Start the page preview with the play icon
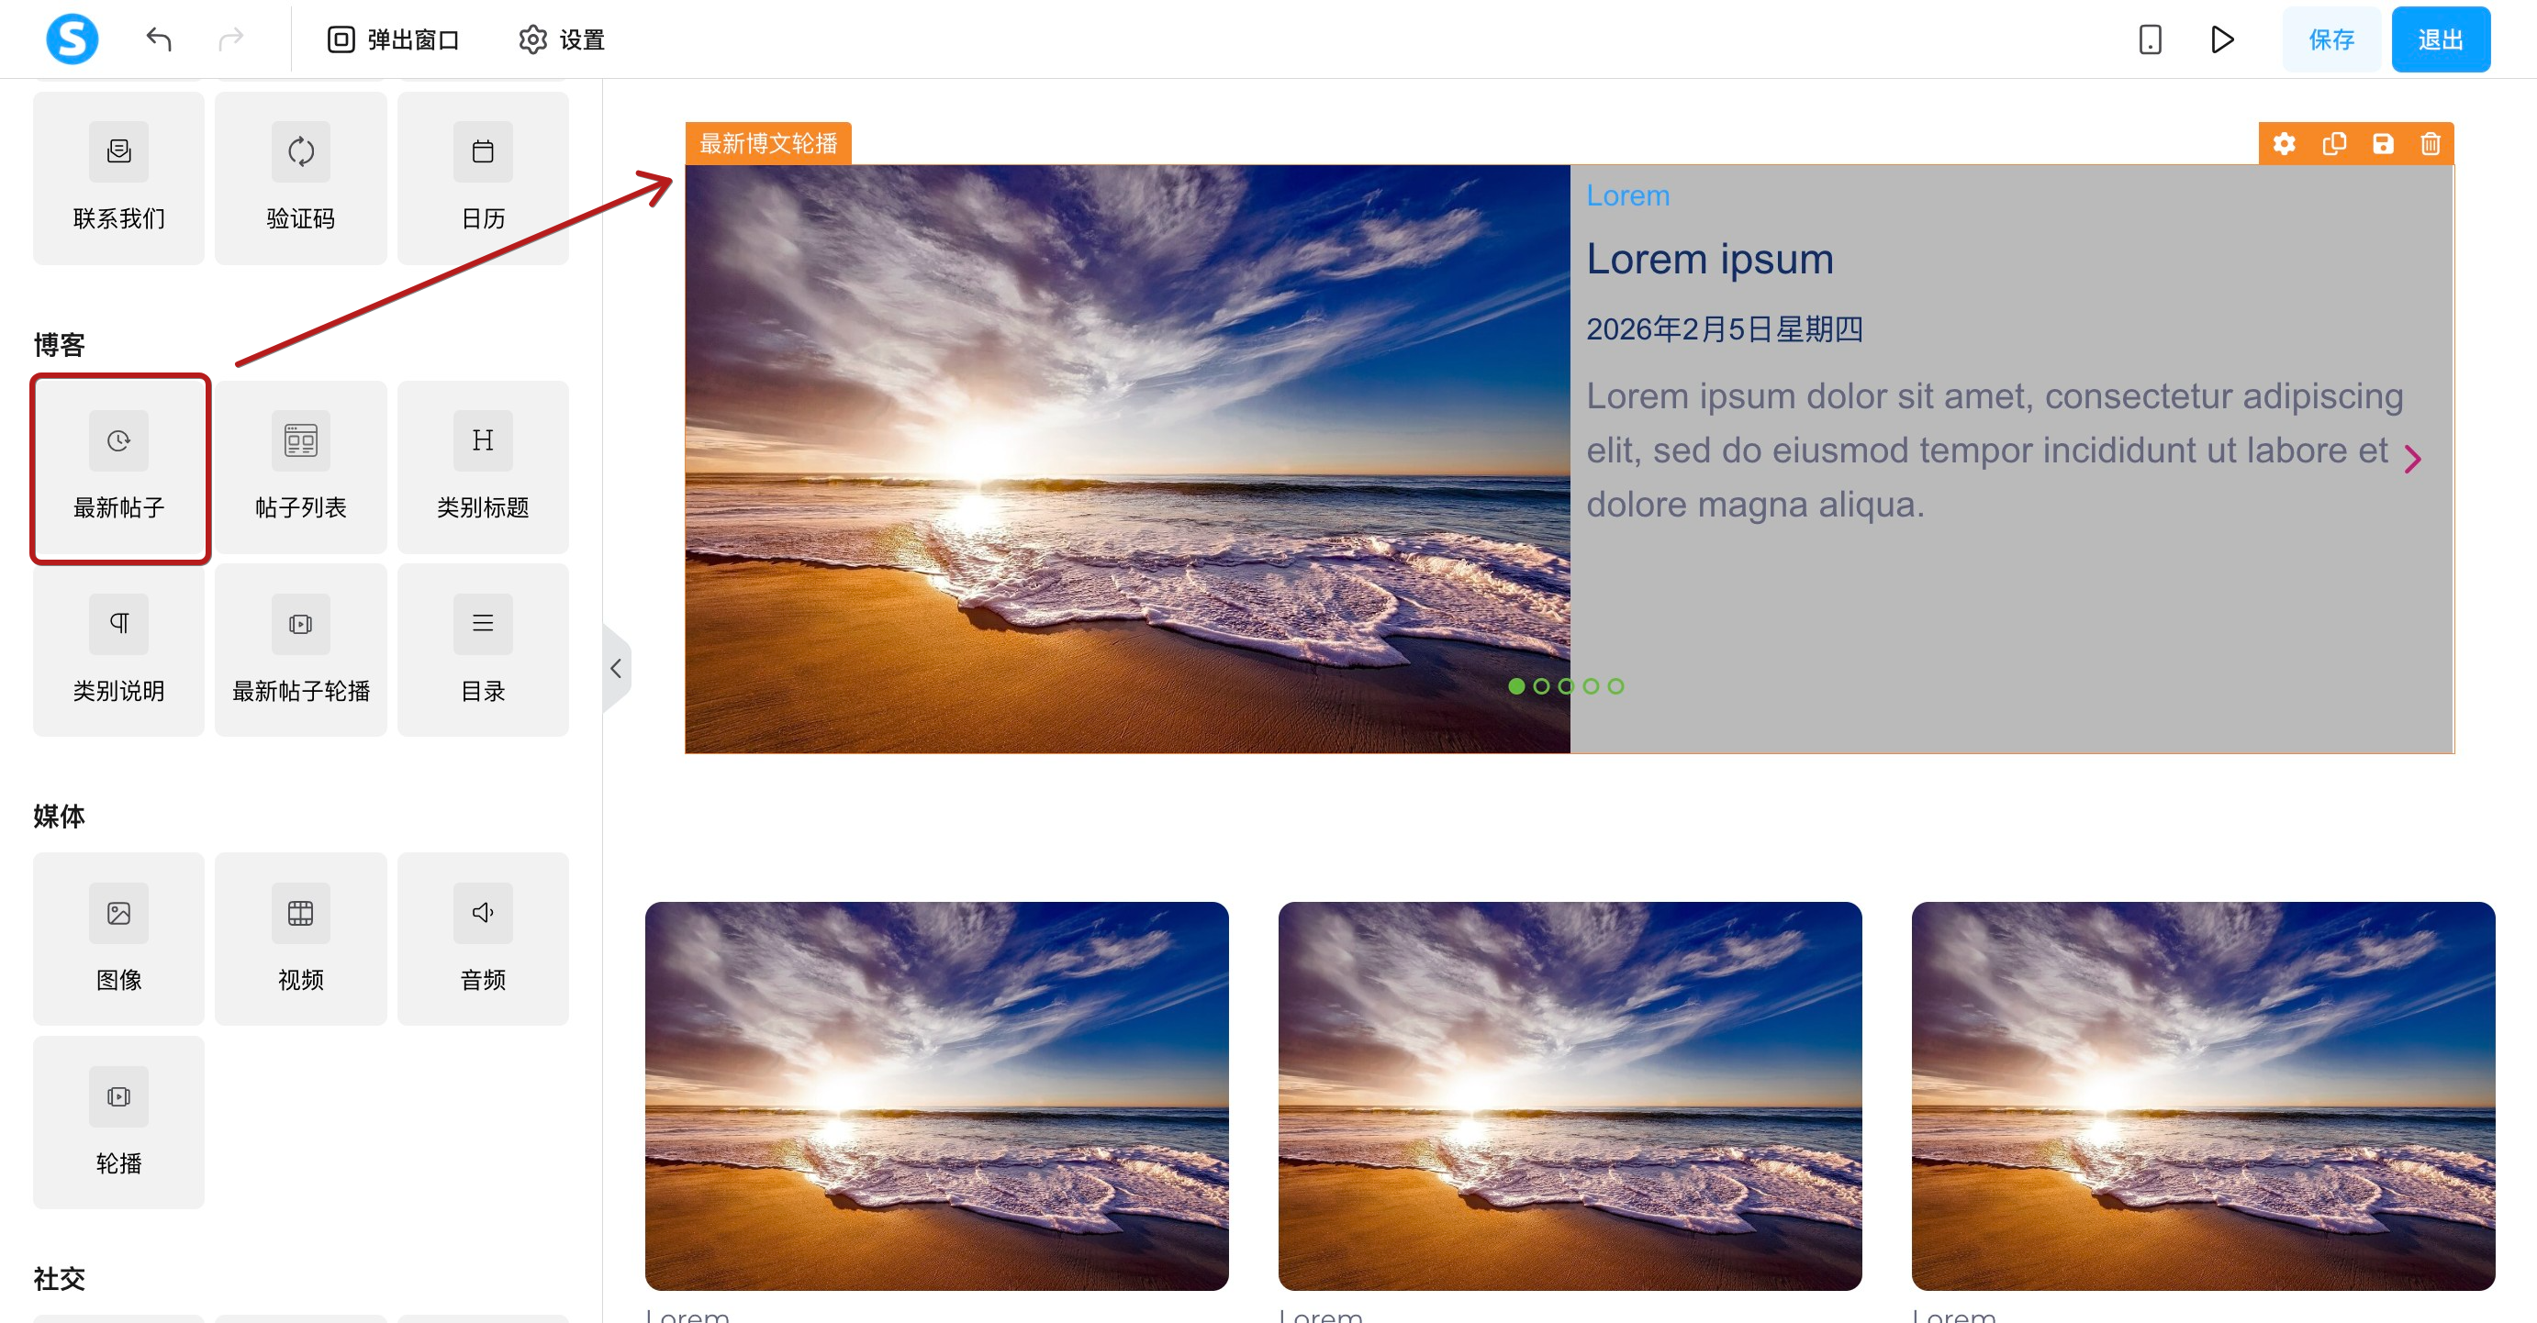Viewport: 2537px width, 1323px height. (x=2222, y=39)
